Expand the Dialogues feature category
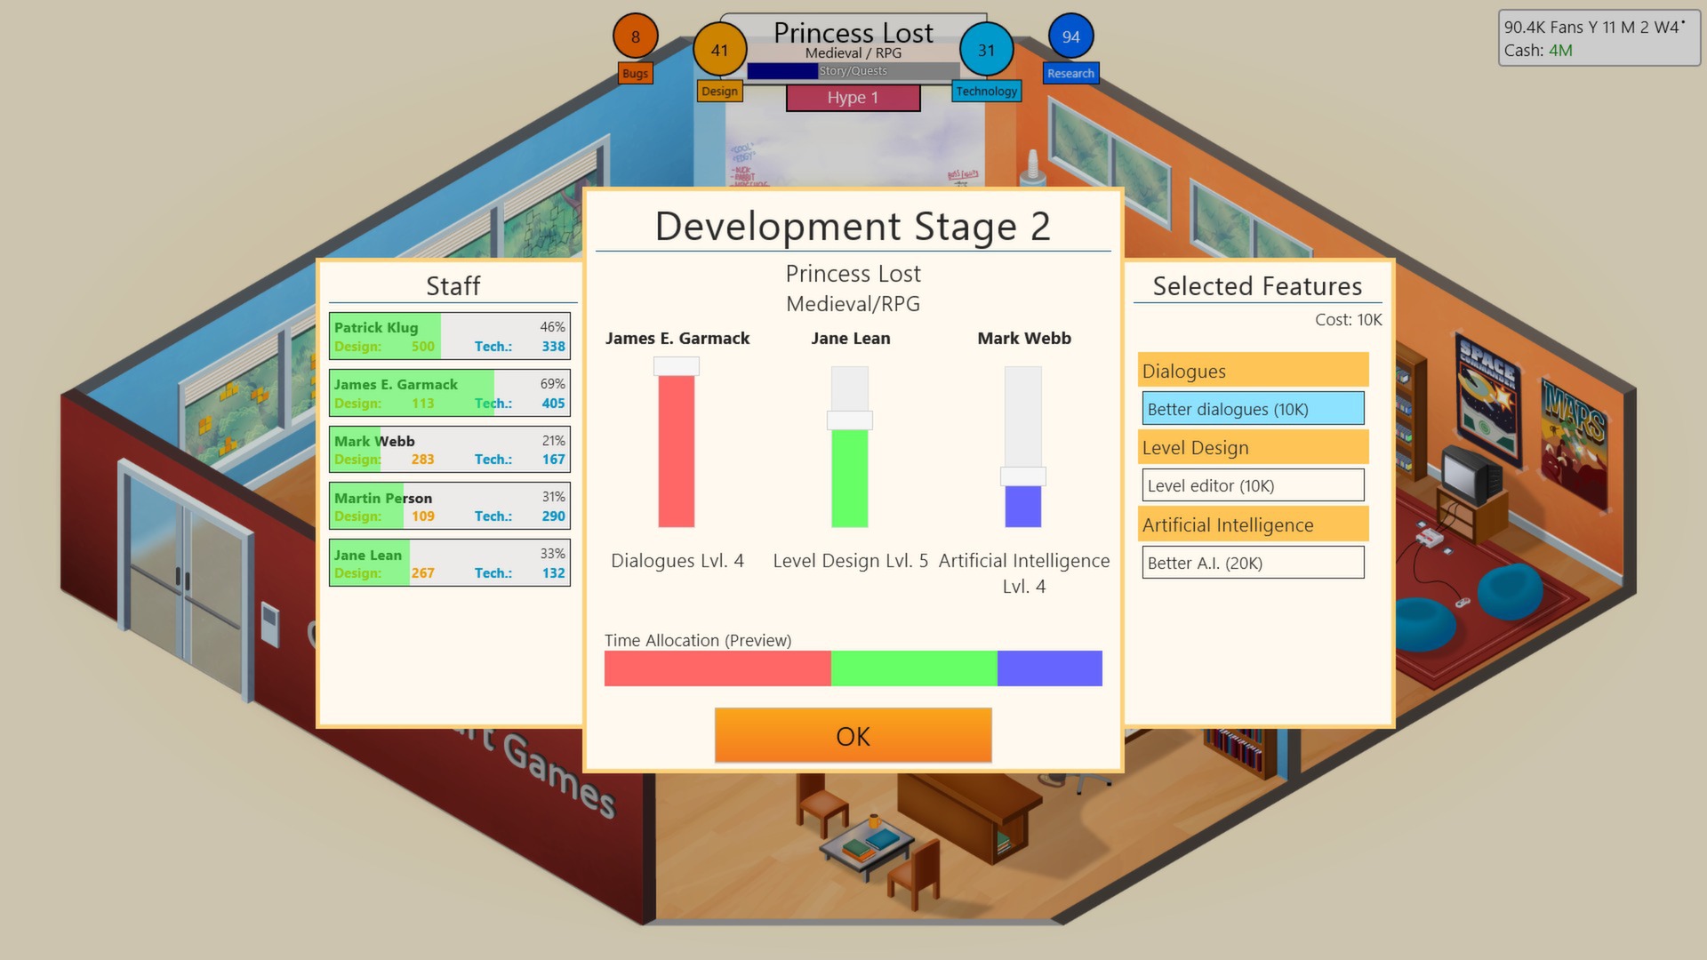 [1252, 369]
